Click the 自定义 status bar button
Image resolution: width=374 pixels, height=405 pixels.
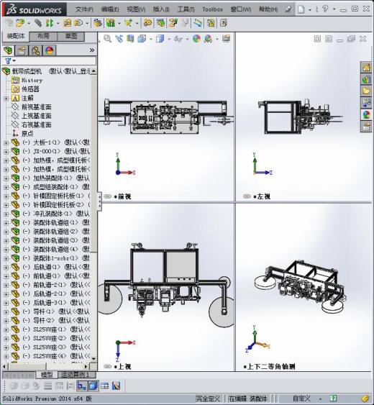[x=301, y=399]
